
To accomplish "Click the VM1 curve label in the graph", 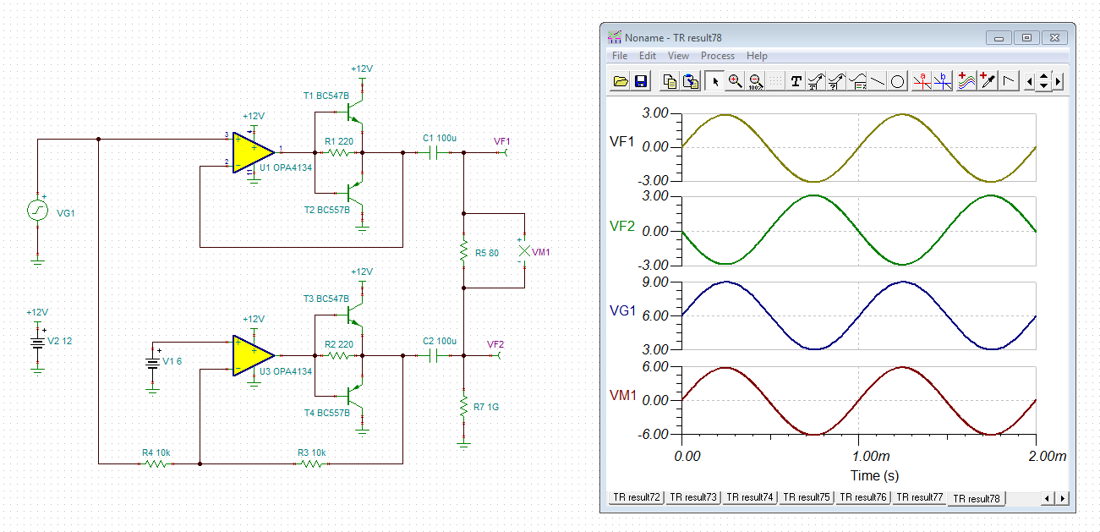I will [x=622, y=395].
